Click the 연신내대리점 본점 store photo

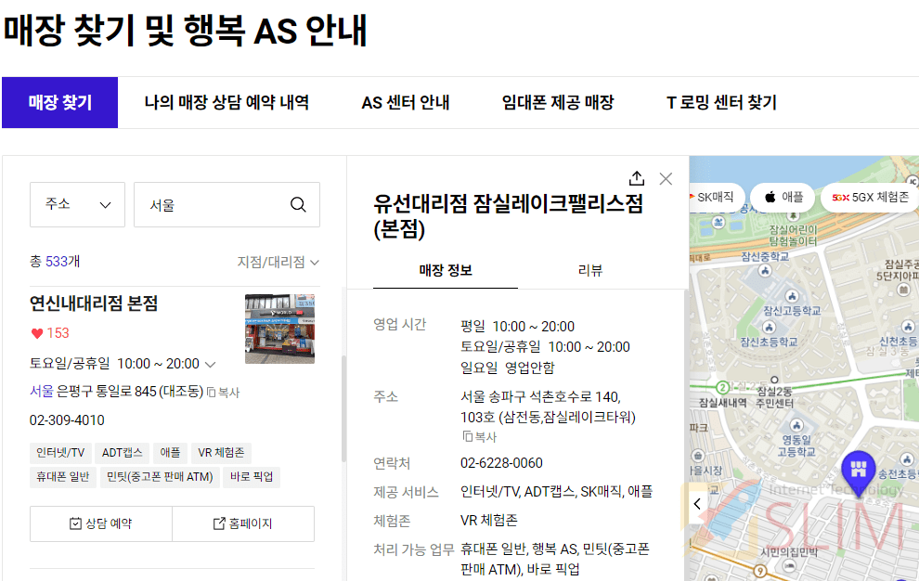tap(279, 329)
